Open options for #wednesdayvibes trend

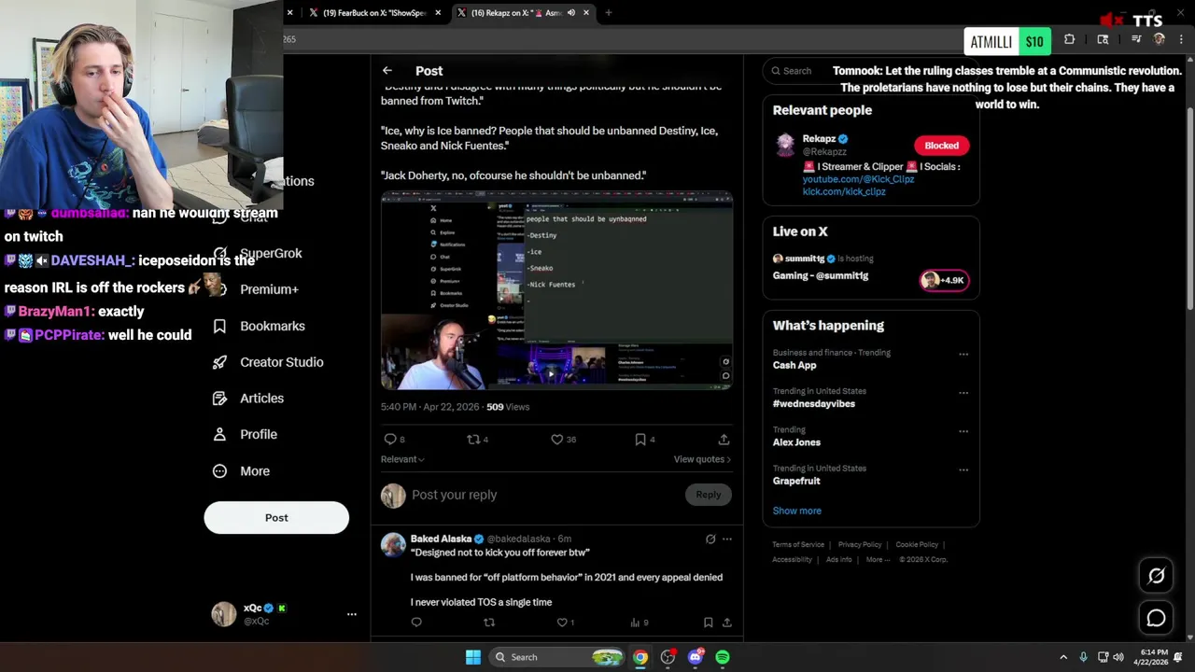(x=963, y=393)
